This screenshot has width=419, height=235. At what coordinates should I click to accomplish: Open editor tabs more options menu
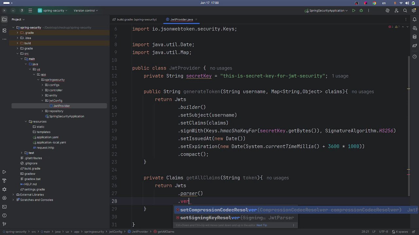406,19
